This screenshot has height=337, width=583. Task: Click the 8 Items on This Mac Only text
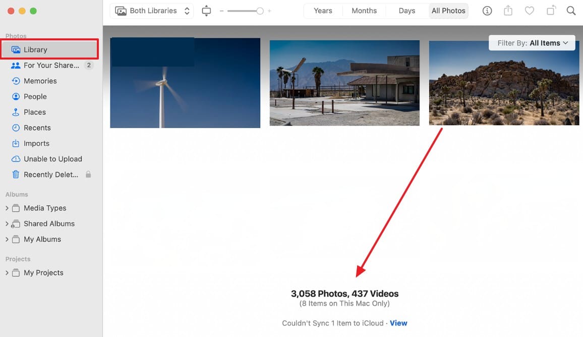point(344,304)
